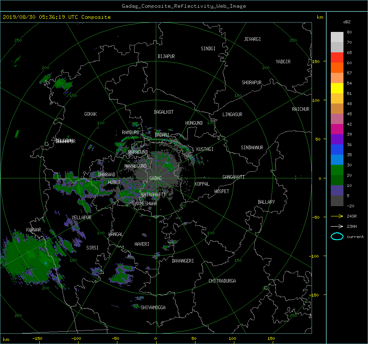
Task: Click the GANGAVATI city label
Action: [x=233, y=177]
